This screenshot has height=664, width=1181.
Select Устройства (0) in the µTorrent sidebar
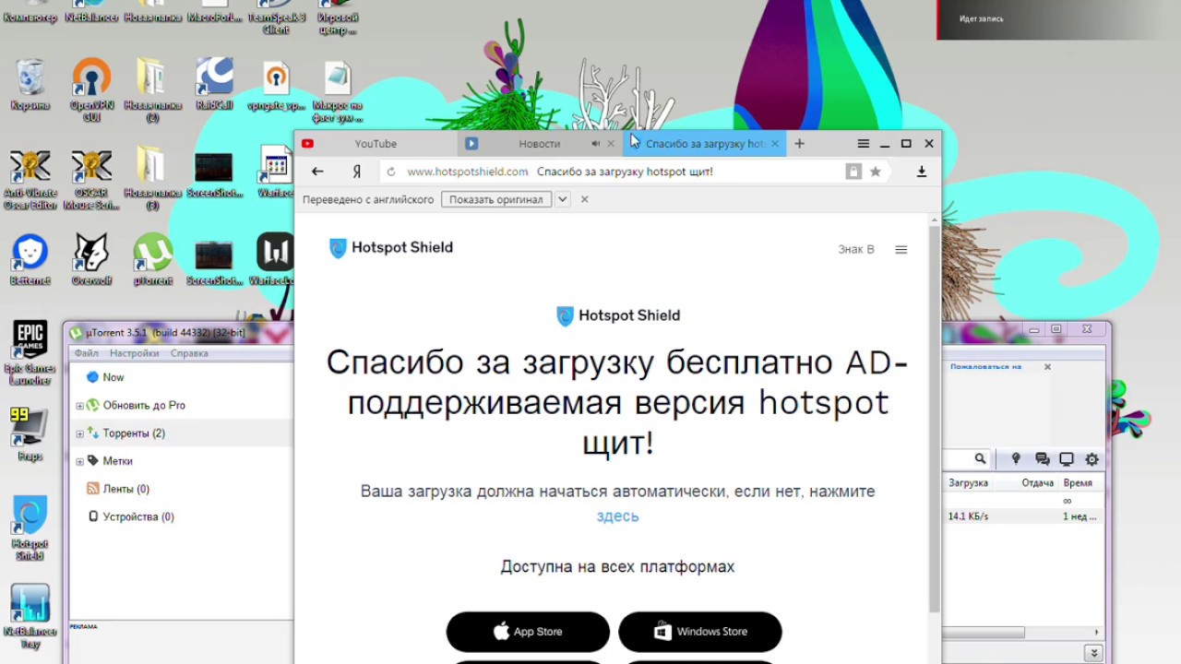pos(138,516)
